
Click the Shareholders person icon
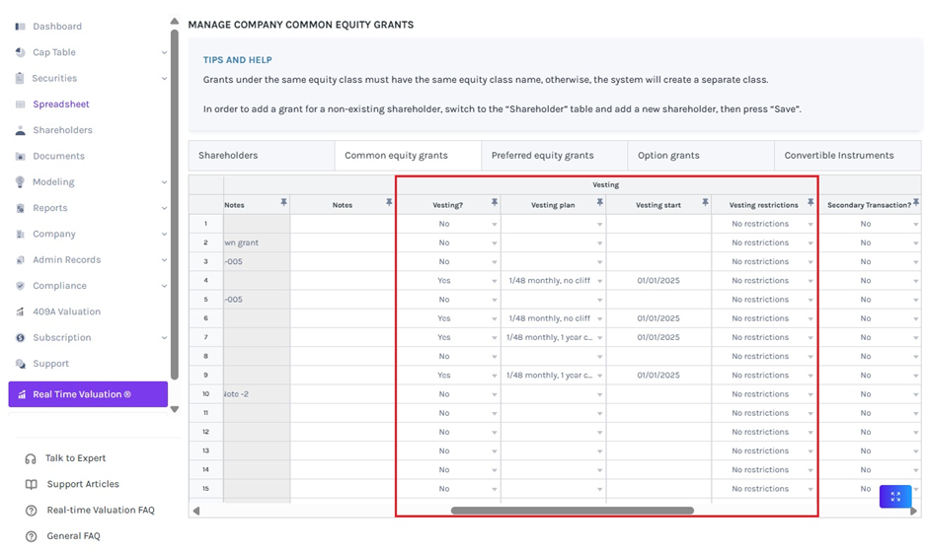pos(21,130)
